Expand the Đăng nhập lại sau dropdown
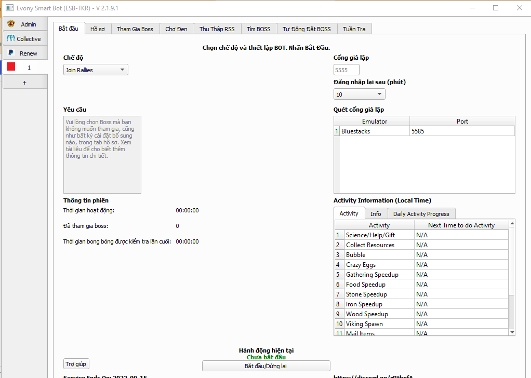 click(x=359, y=95)
